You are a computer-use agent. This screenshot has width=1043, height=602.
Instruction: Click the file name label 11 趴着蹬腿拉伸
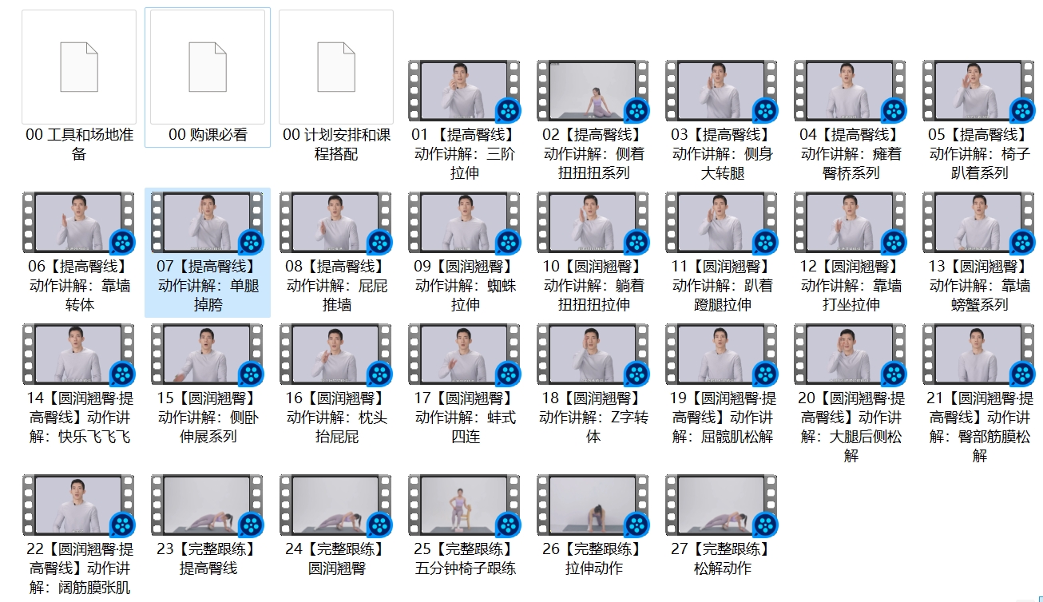point(721,285)
